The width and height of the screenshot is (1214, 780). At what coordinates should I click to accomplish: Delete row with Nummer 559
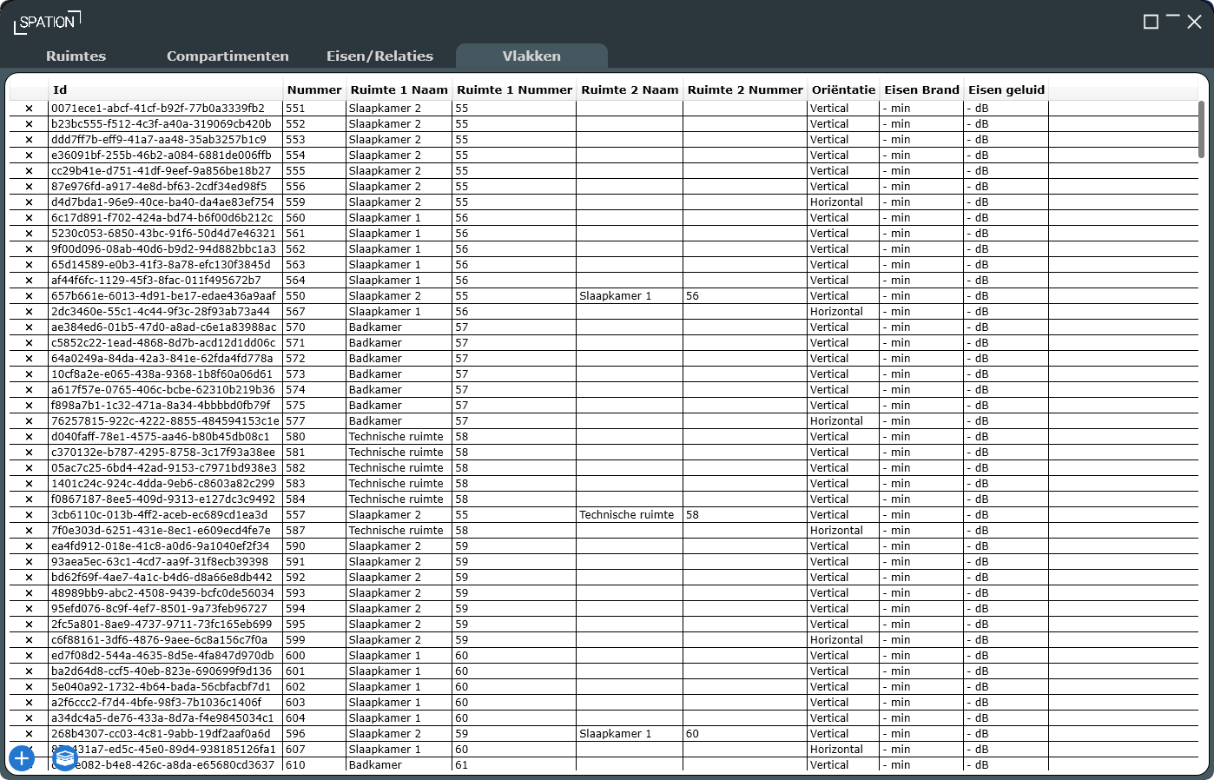[x=29, y=202]
